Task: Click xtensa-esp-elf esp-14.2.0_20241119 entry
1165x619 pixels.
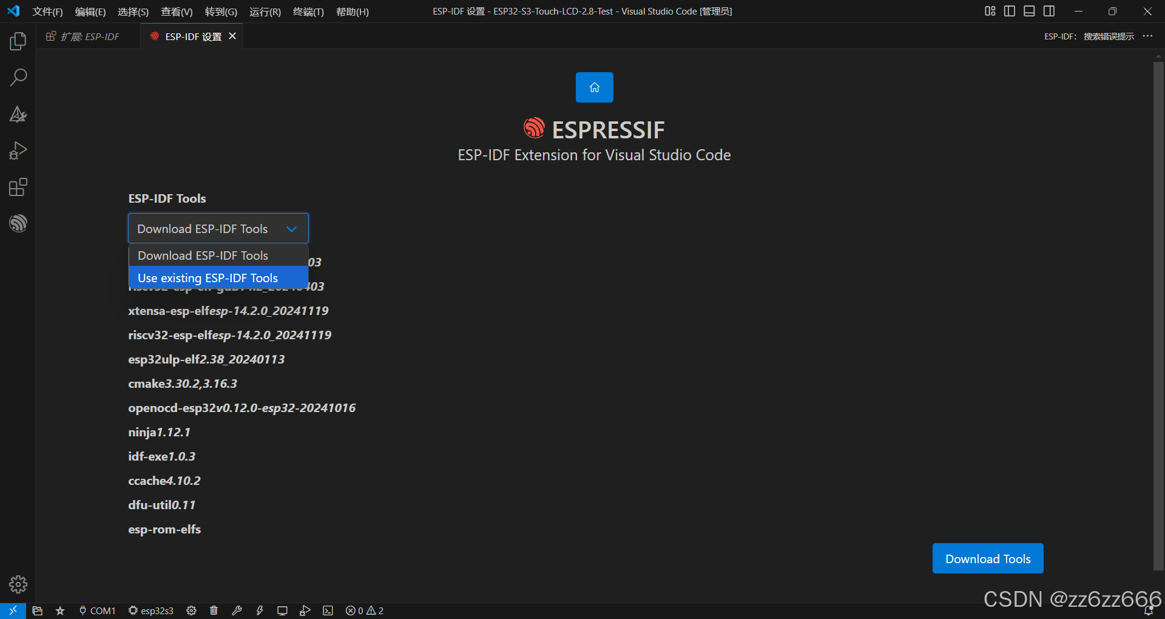Action: tap(228, 311)
